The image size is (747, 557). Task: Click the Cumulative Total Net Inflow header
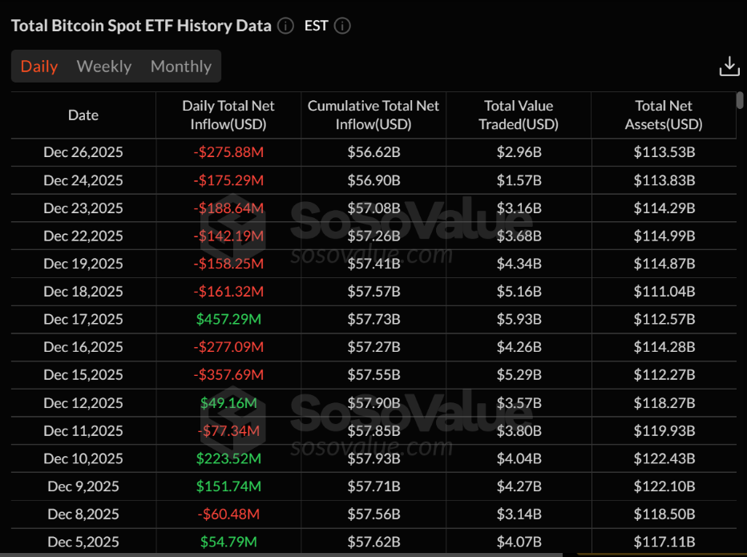click(x=373, y=115)
